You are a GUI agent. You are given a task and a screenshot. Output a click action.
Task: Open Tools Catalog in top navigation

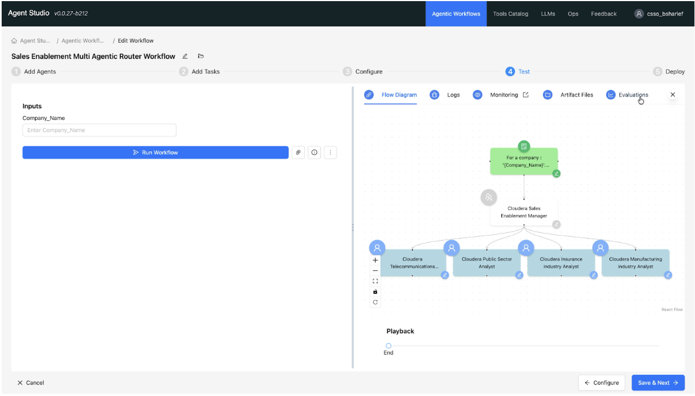pos(510,14)
